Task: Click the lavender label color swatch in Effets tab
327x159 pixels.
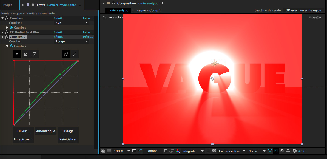Action: coord(28,5)
